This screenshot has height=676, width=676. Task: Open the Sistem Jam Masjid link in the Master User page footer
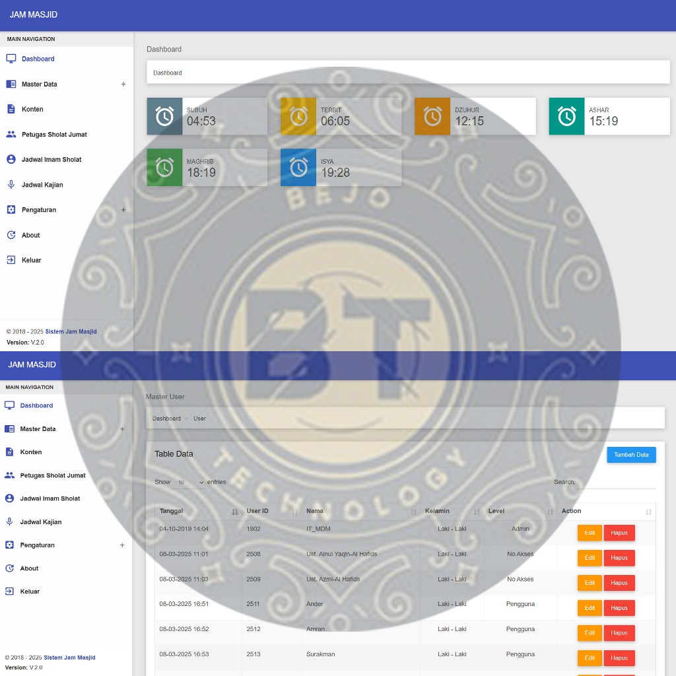coord(69,658)
